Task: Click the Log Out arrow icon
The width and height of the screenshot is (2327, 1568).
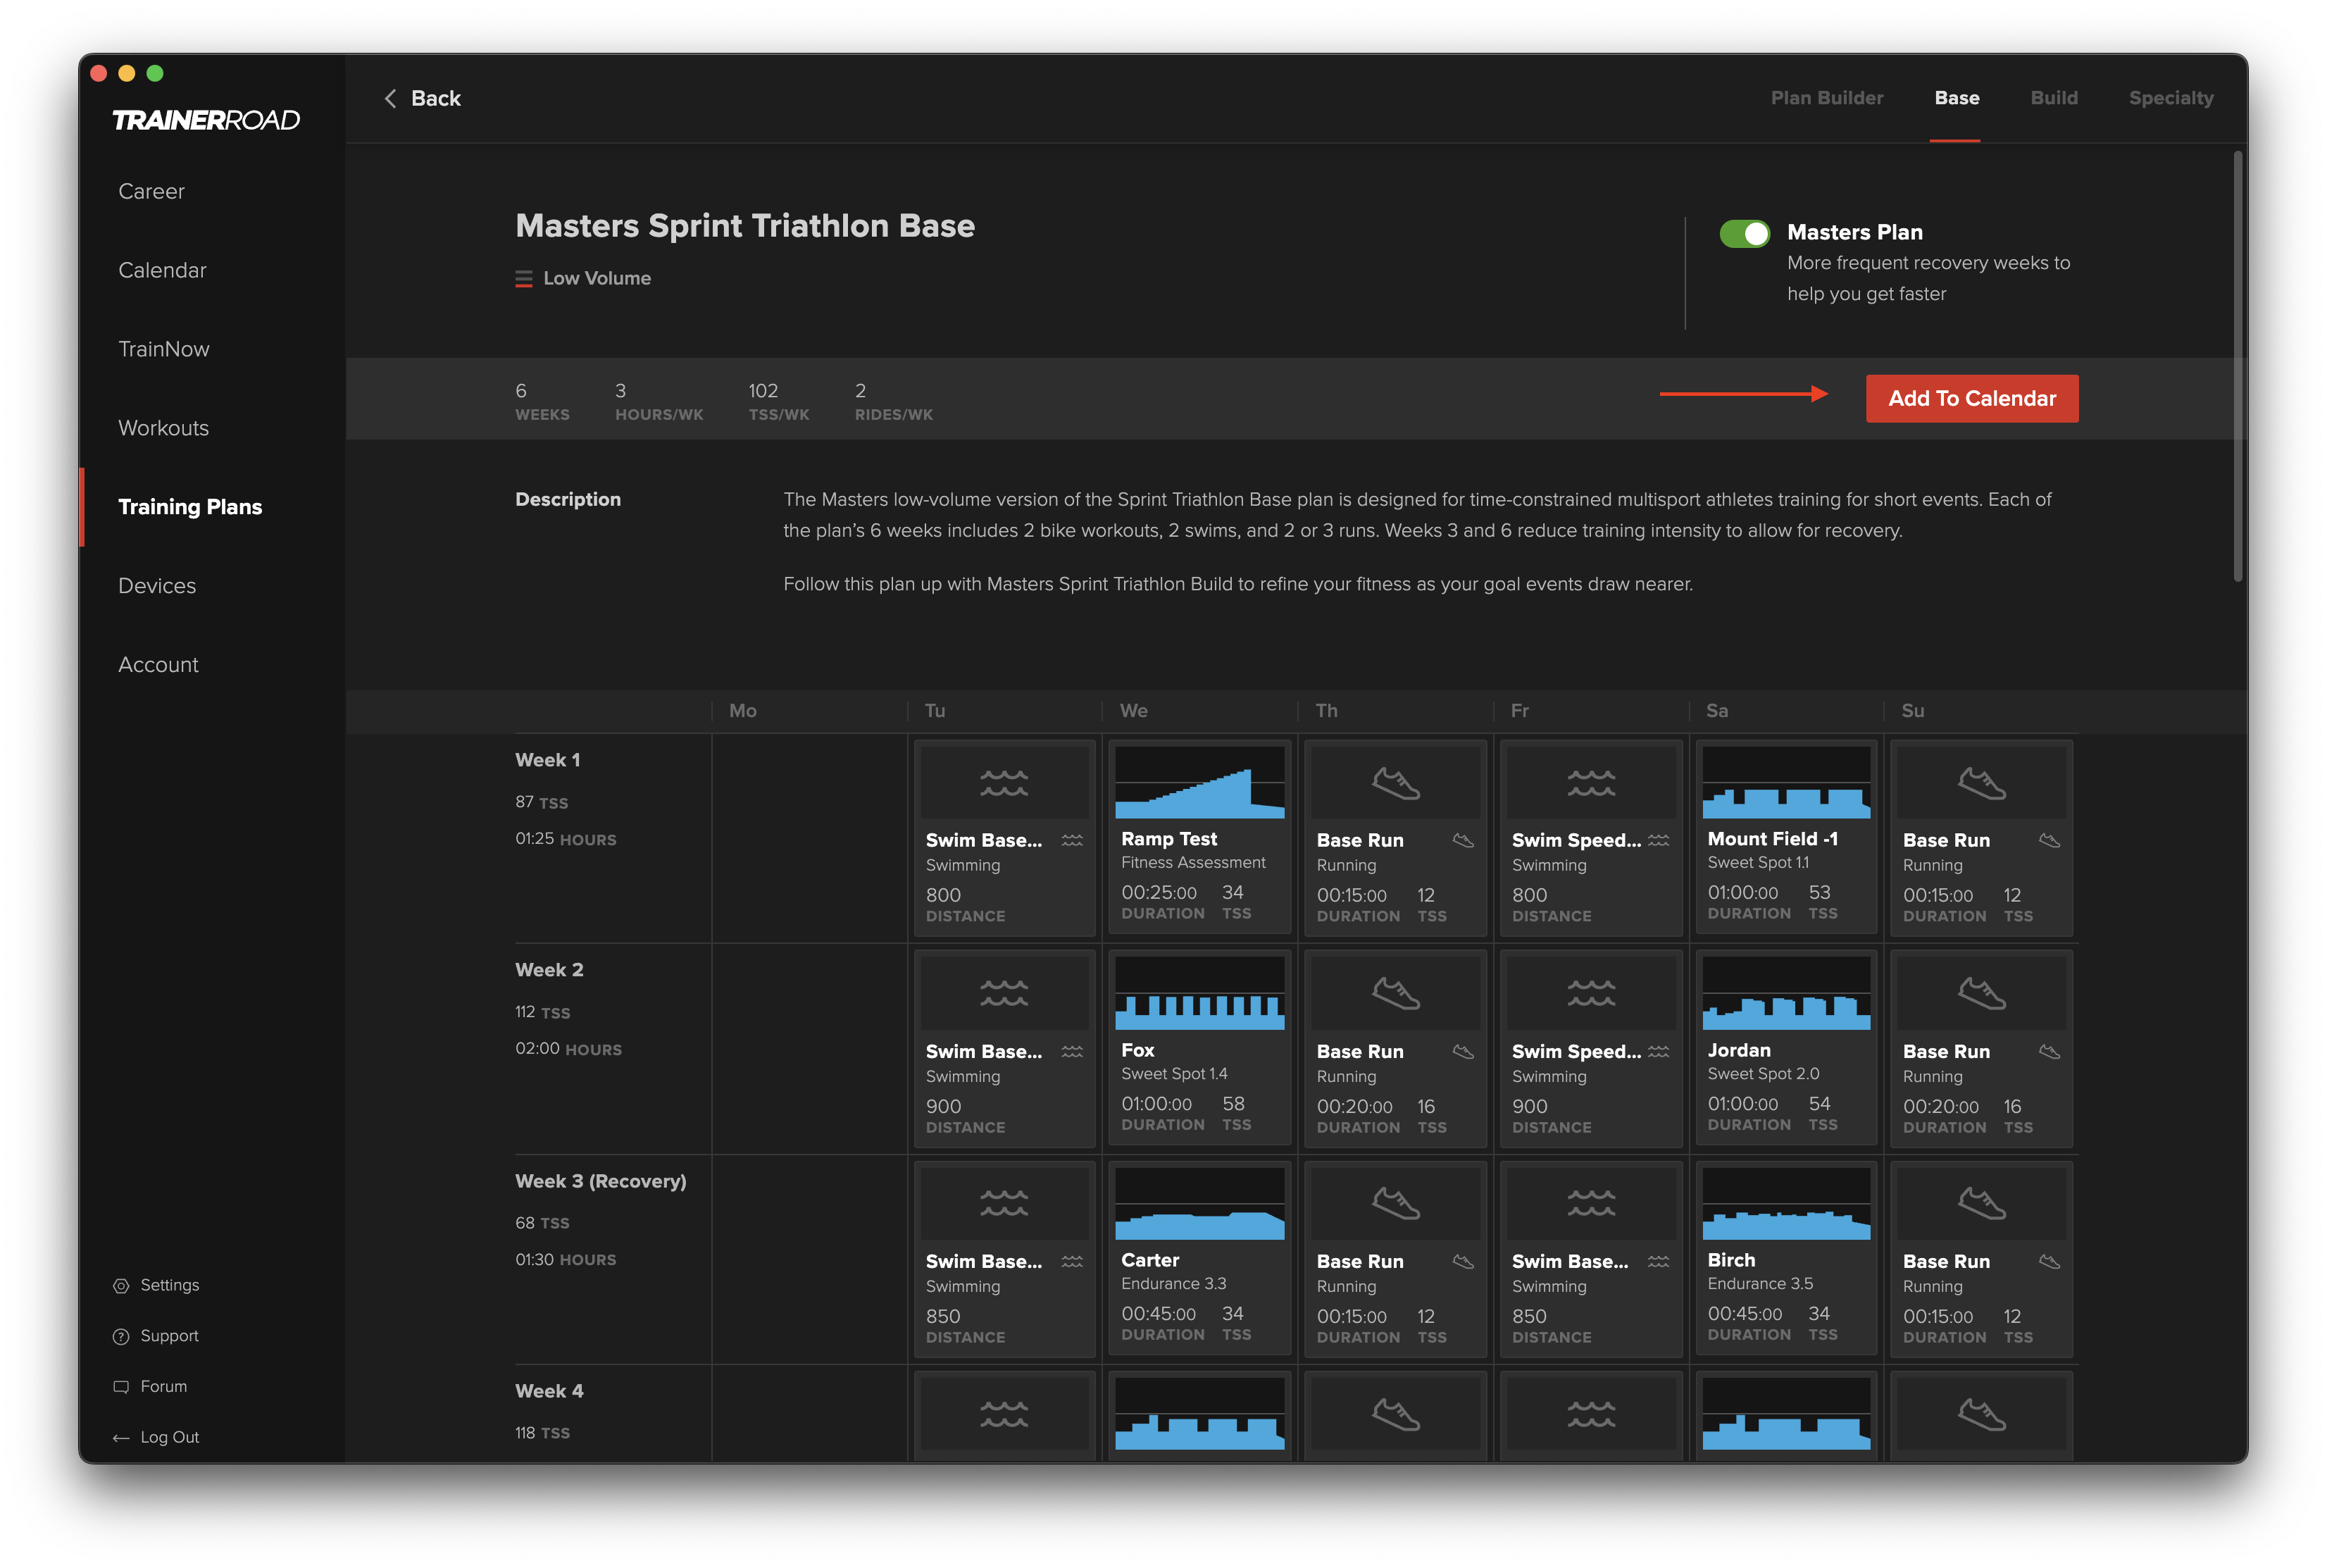Action: [x=121, y=1438]
